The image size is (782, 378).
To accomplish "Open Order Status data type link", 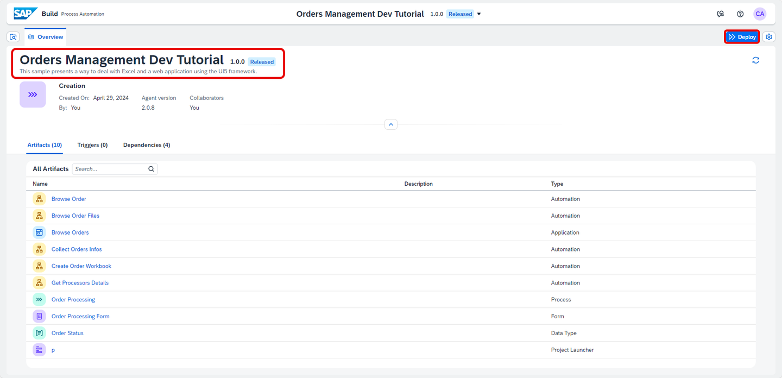I will point(67,333).
